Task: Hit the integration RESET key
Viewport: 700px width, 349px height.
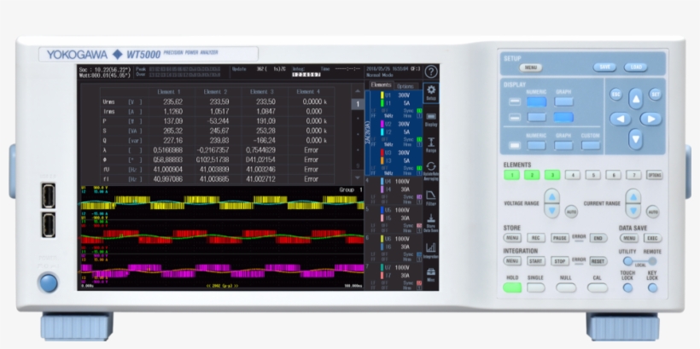Action: tap(598, 261)
